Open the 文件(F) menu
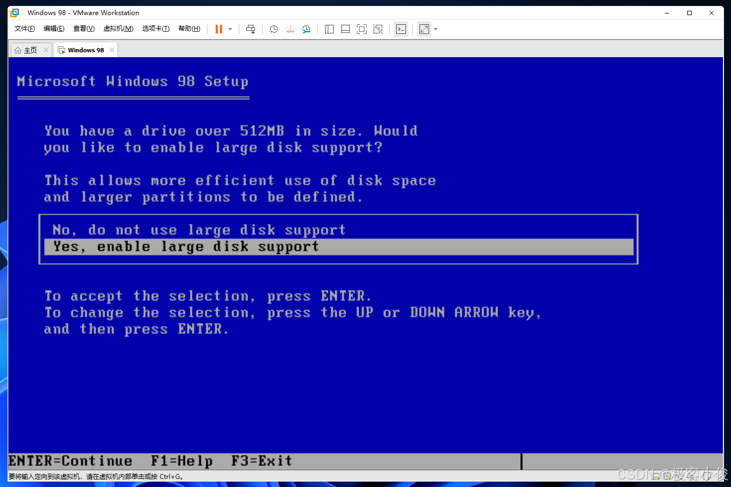This screenshot has width=731, height=487. pyautogui.click(x=24, y=29)
